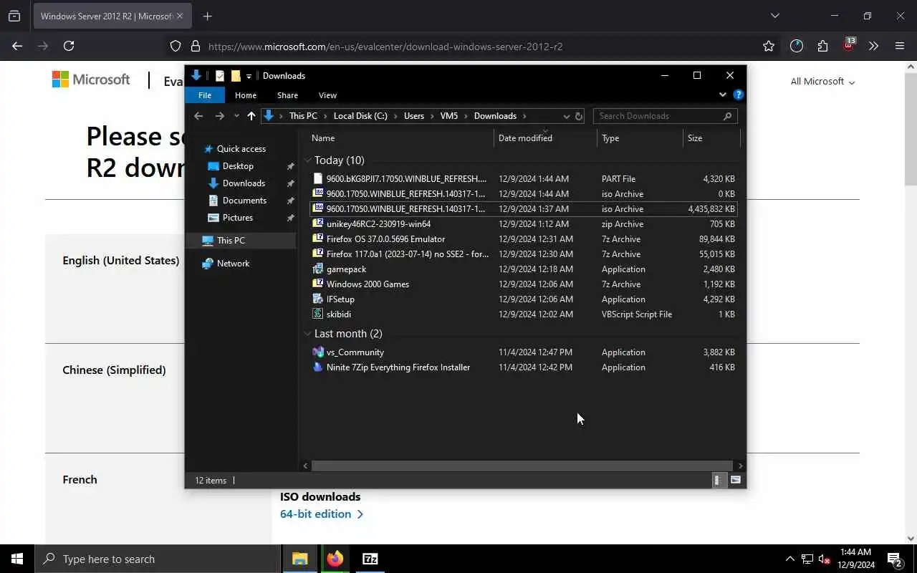Open the Windows Start menu
The image size is (917, 573).
(x=17, y=559)
